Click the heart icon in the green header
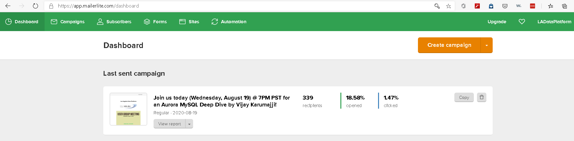This screenshot has width=574, height=141. coord(522,22)
